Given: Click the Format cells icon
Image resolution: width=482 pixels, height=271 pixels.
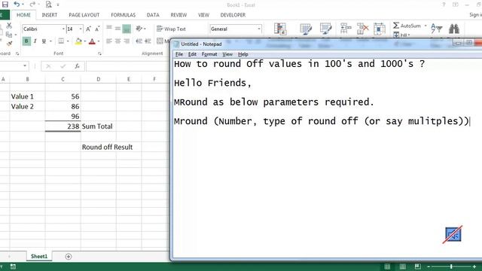Looking at the screenshot, I should (x=380, y=29).
